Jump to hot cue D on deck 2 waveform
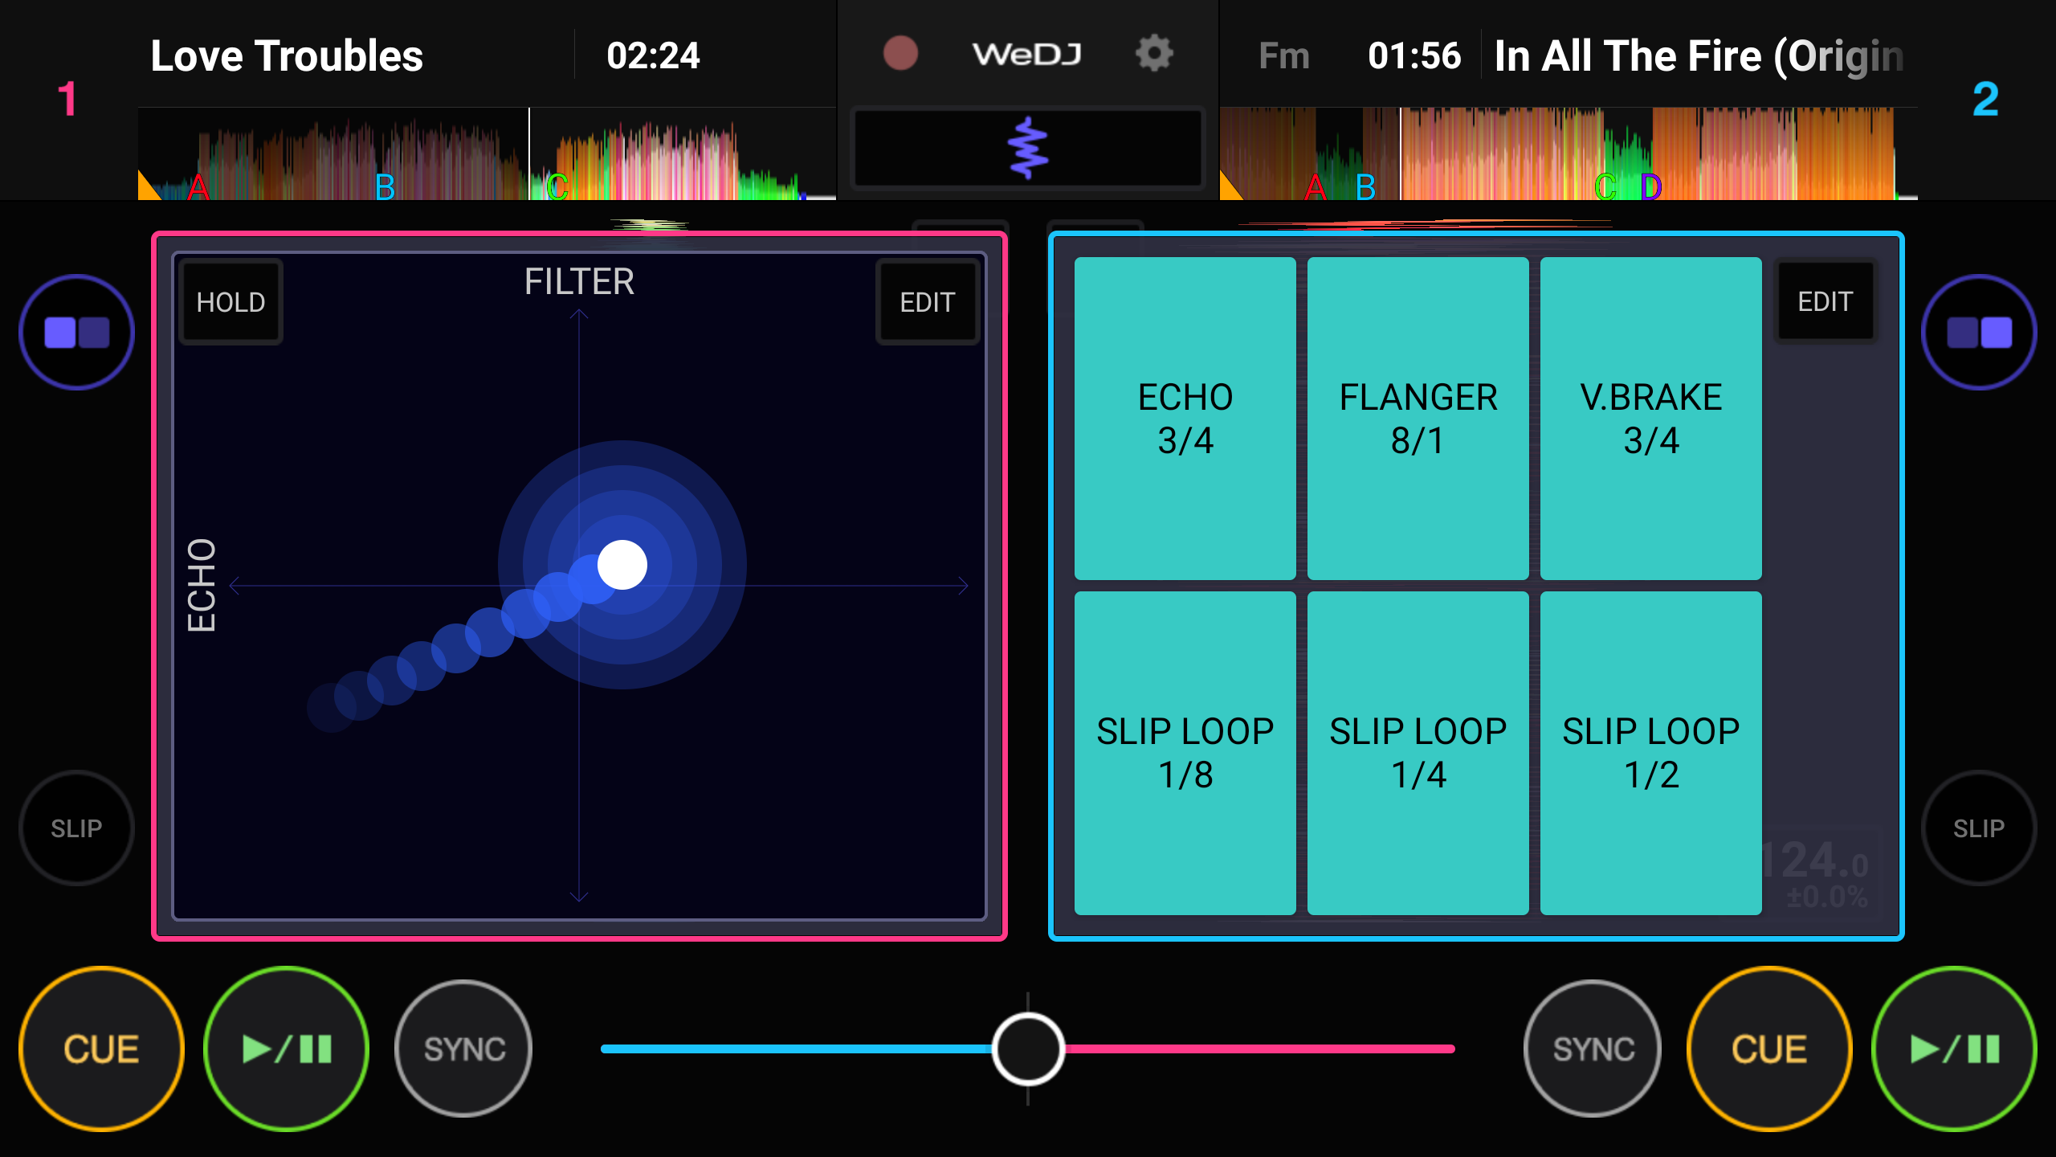 pyautogui.click(x=1651, y=187)
